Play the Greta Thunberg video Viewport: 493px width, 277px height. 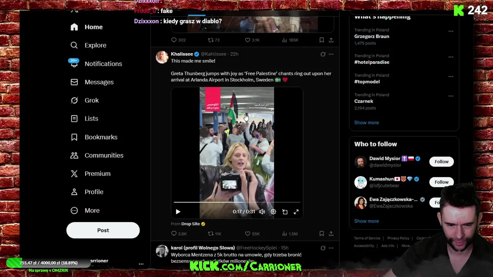pos(178,212)
